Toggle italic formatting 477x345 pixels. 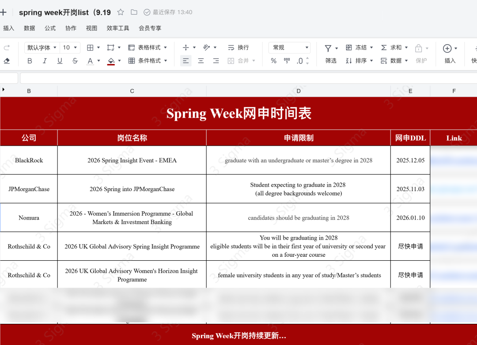tap(45, 61)
